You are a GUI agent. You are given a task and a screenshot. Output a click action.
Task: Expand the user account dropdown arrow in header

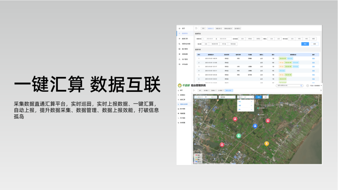click(321, 86)
